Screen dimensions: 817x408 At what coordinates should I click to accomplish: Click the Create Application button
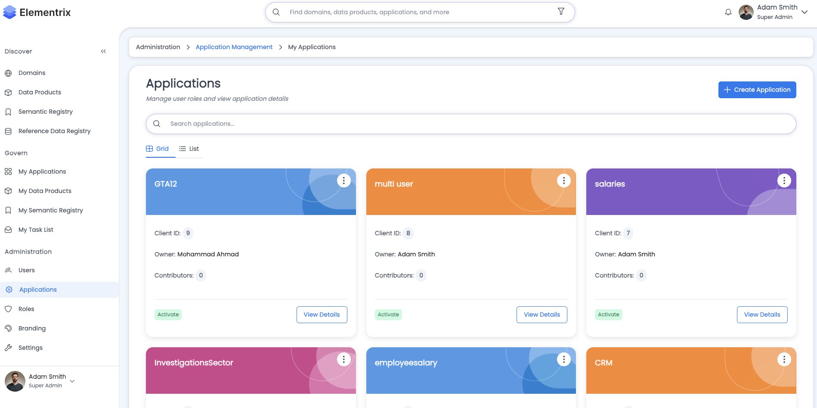(757, 90)
